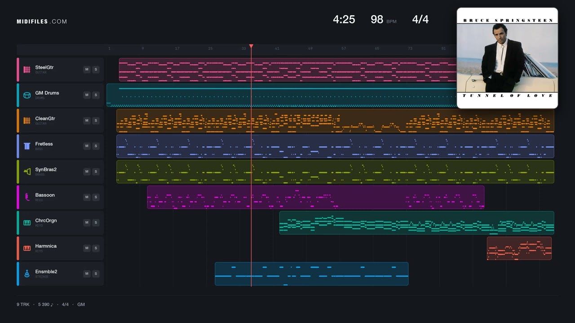Click the SynBras2 brass horn icon

coord(27,172)
